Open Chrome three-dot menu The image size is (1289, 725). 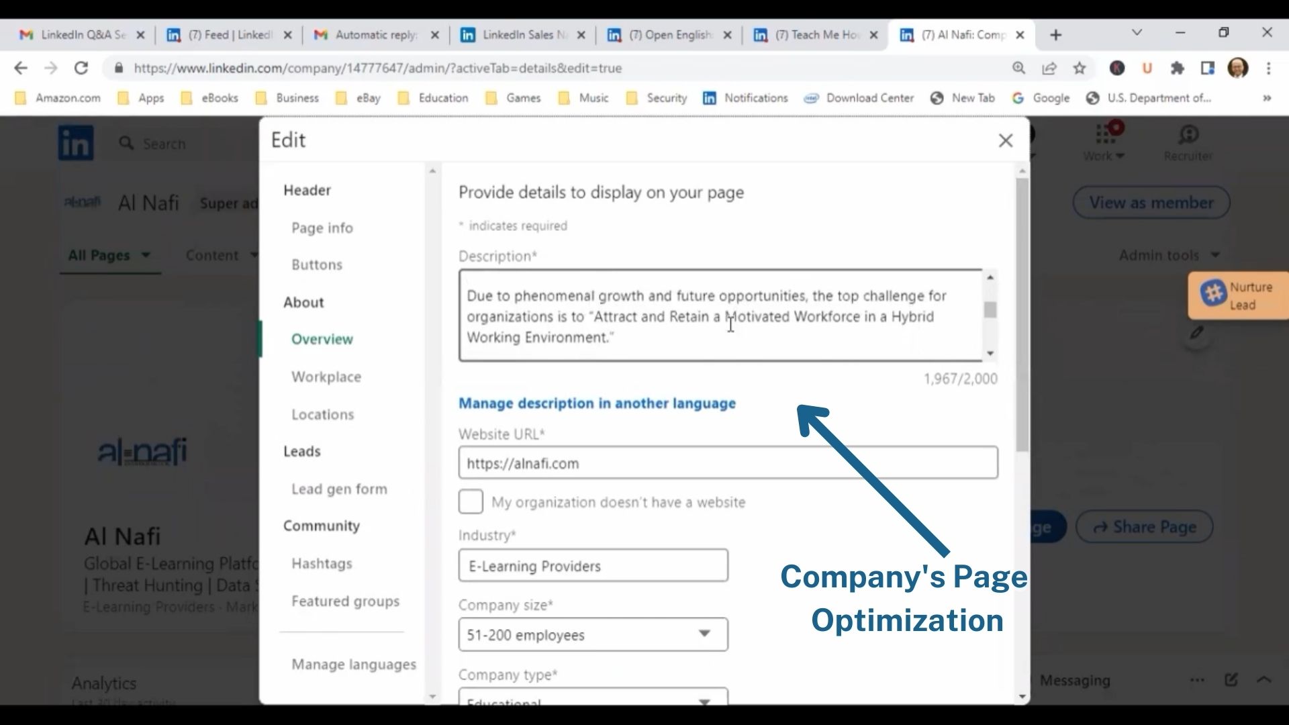click(1268, 68)
